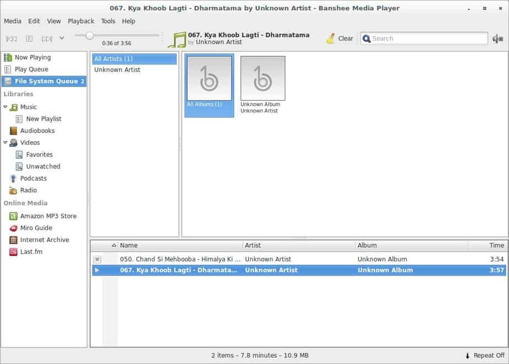This screenshot has width=509, height=364.
Task: Sort tracks by the Name column
Action: 180,246
